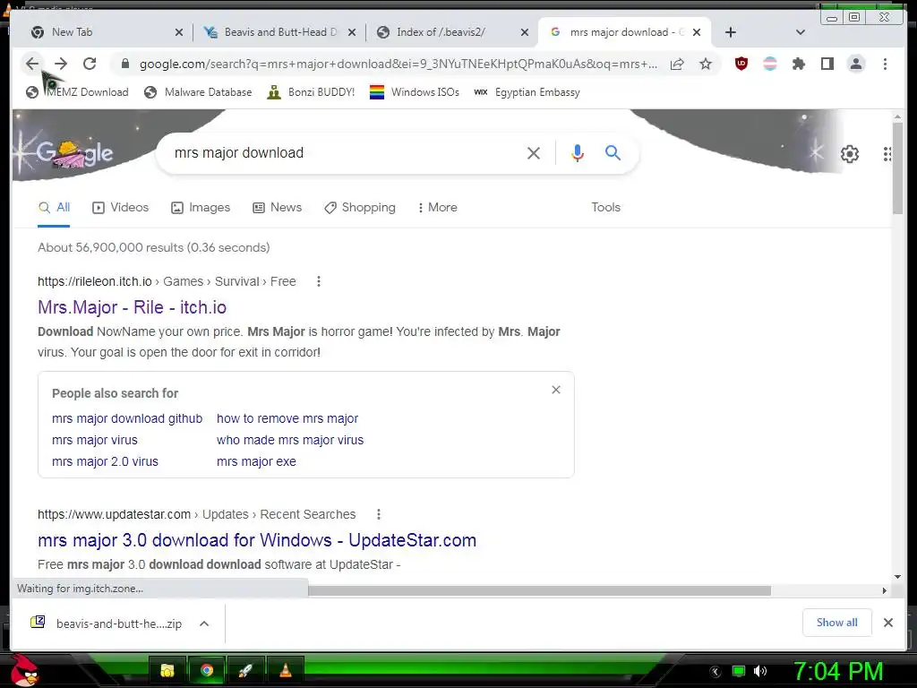This screenshot has width=917, height=688.
Task: Share this page icon in address bar
Action: coord(677,64)
